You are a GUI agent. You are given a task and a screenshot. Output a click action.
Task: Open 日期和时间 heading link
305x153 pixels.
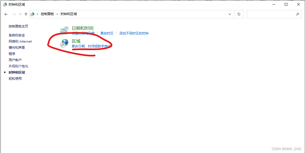coord(83,28)
